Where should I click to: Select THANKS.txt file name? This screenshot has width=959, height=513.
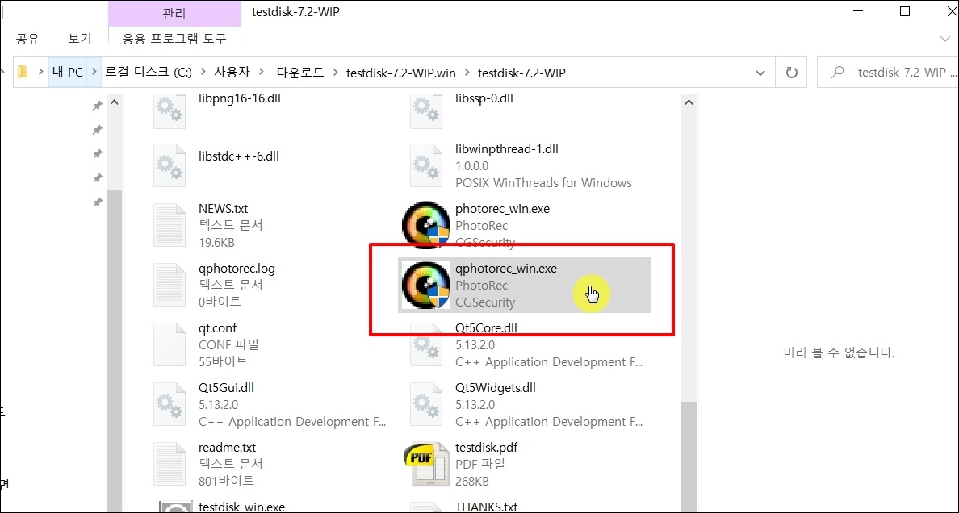click(486, 507)
